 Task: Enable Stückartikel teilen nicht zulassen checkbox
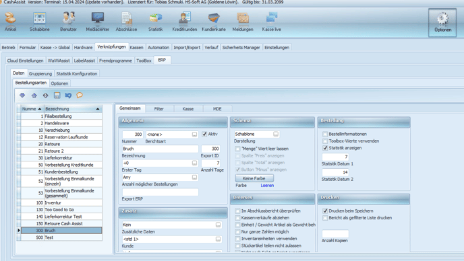pyautogui.click(x=237, y=246)
